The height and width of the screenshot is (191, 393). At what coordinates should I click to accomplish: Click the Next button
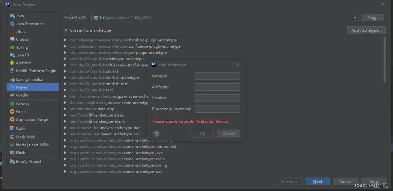click(x=318, y=182)
